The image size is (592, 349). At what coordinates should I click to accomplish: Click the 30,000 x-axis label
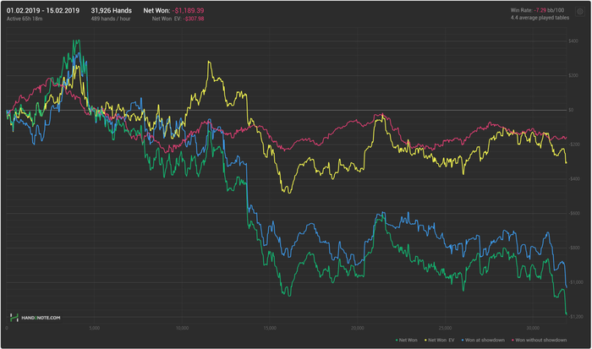[533, 328]
